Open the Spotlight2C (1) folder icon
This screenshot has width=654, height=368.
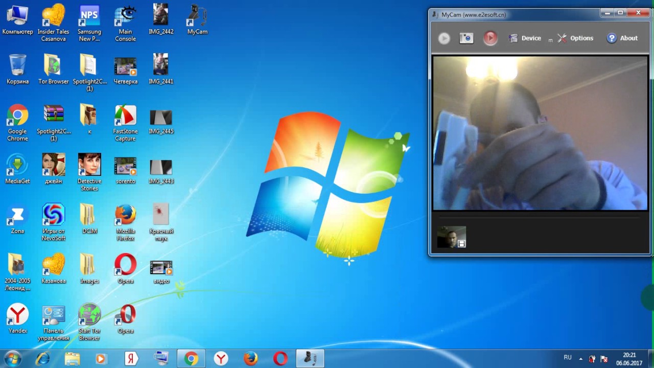[x=89, y=73]
